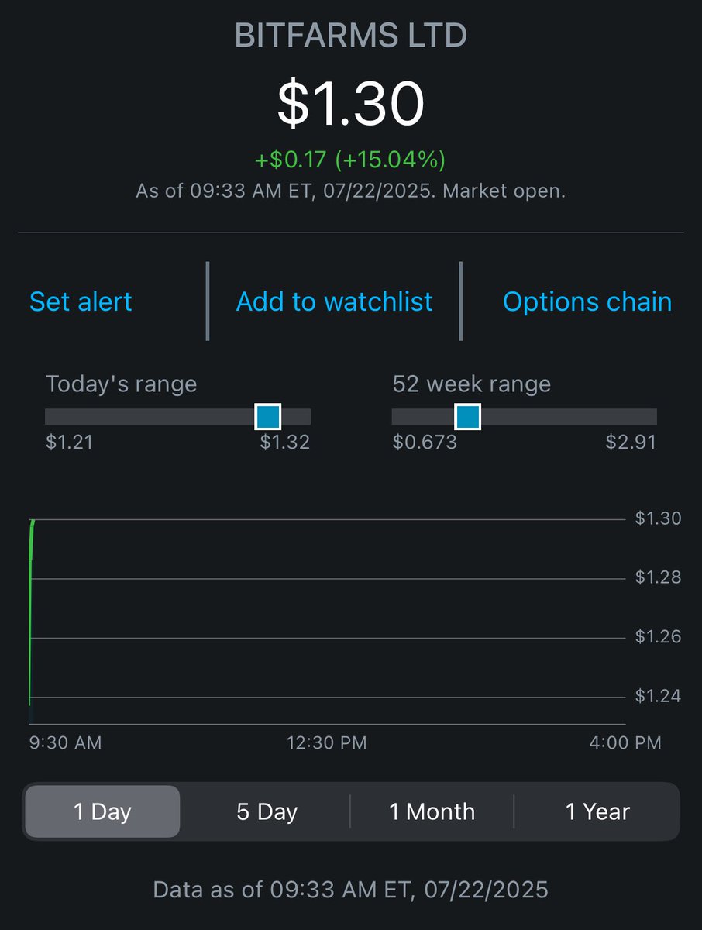Switch to the 1 Month chart
Viewport: 702px width, 930px height.
pos(432,811)
